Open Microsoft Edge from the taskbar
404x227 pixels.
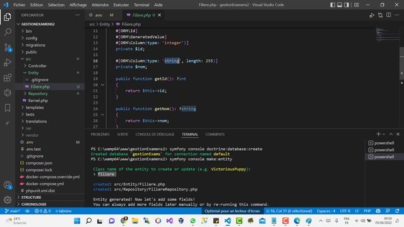point(297,221)
